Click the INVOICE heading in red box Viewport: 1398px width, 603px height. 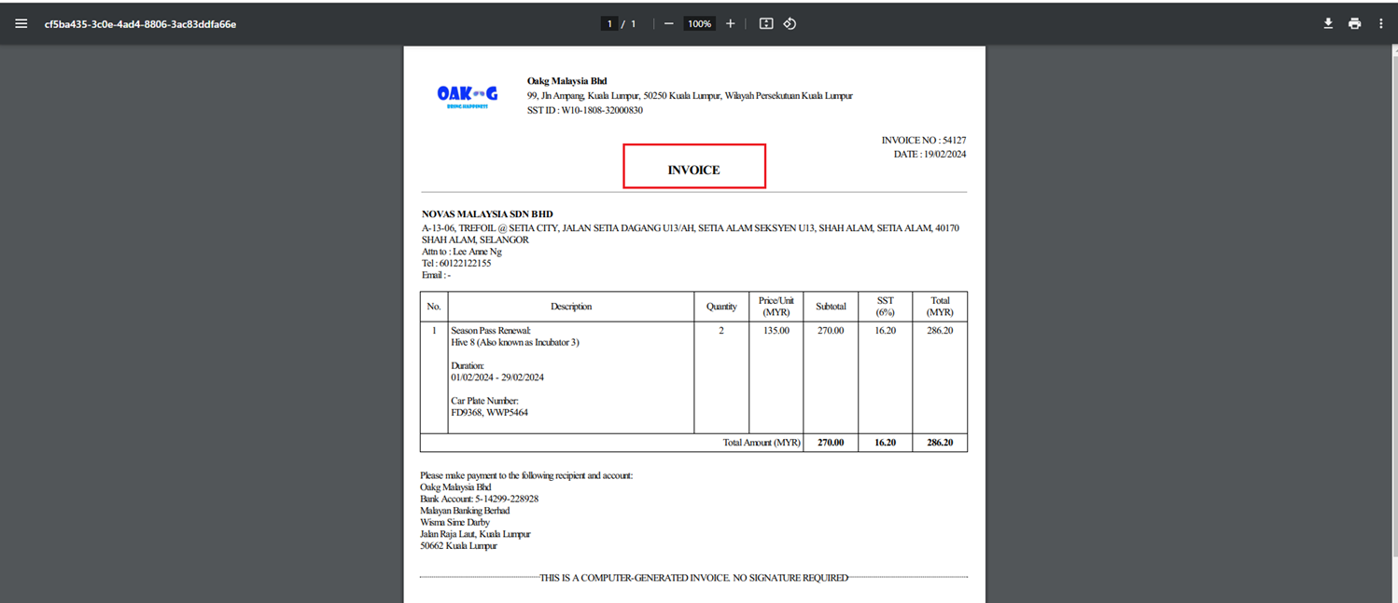coord(693,170)
